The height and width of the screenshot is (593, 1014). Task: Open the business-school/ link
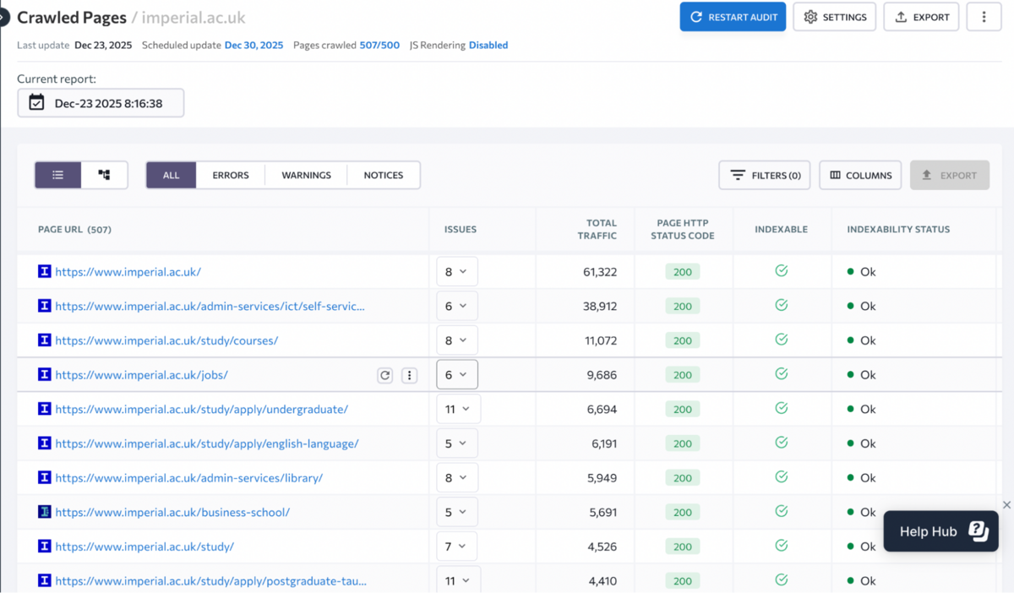click(x=172, y=512)
